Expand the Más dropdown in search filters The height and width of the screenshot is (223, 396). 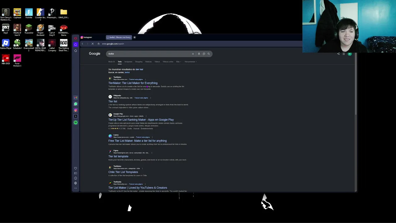click(x=179, y=62)
